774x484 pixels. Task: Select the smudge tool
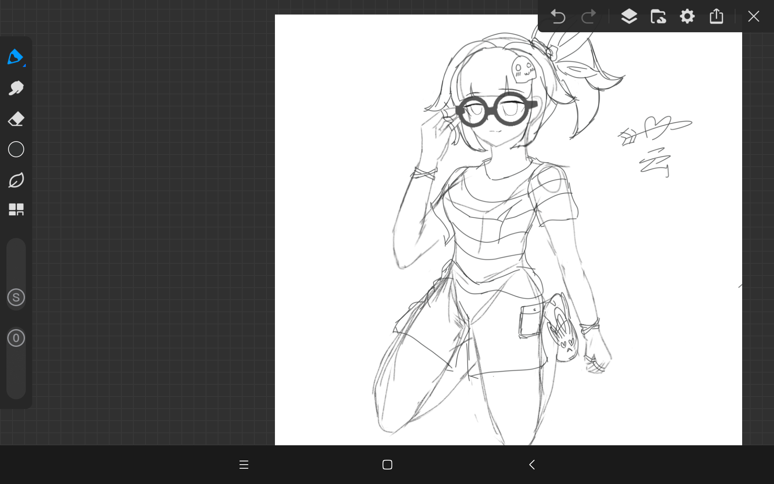point(16,88)
